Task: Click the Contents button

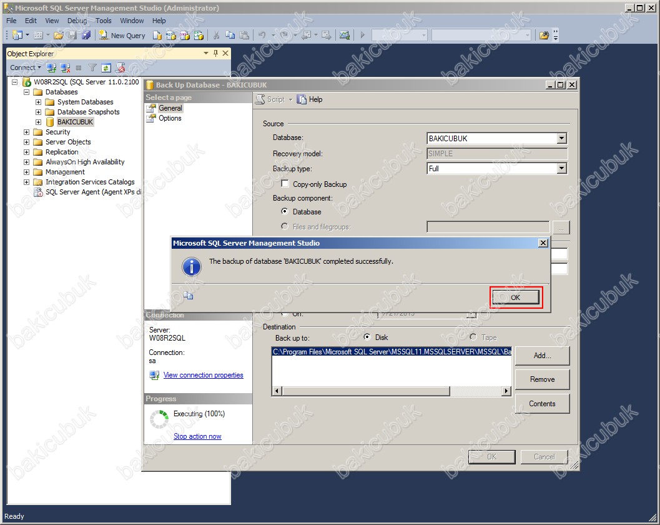Action: (542, 404)
